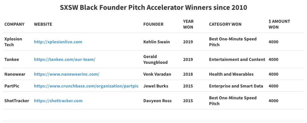This screenshot has height=123, width=307.
Task: Click the Tankee company name
Action: pos(12,59)
